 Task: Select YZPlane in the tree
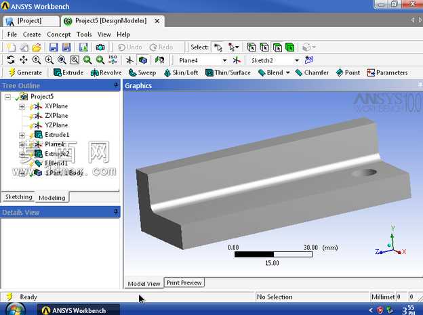click(56, 125)
